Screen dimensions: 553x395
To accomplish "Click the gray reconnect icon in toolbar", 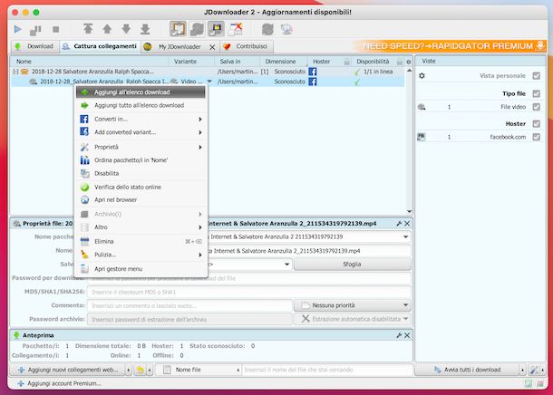I will (267, 29).
